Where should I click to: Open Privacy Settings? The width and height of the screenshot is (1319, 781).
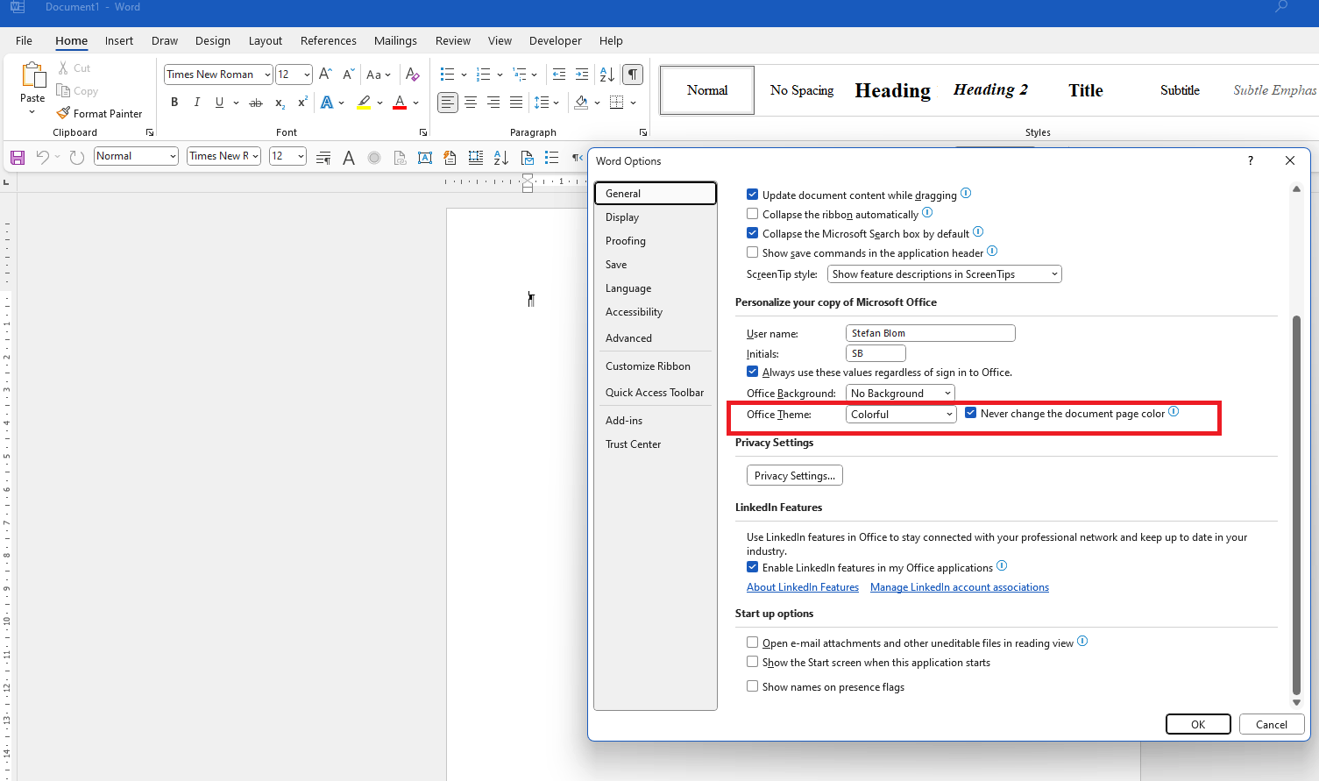pos(794,475)
